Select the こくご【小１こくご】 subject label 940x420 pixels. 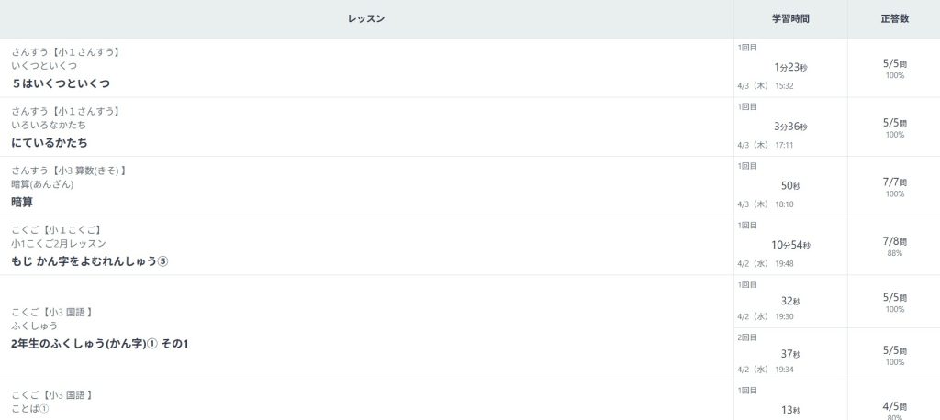tap(56, 229)
